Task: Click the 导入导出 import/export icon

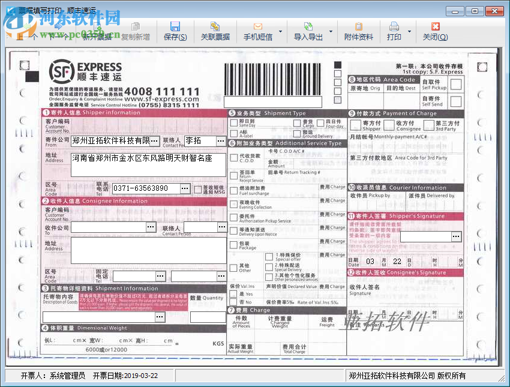Action: (x=307, y=33)
